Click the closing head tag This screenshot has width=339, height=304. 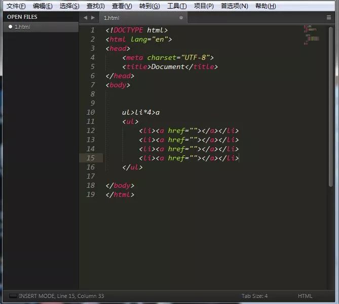(x=120, y=76)
